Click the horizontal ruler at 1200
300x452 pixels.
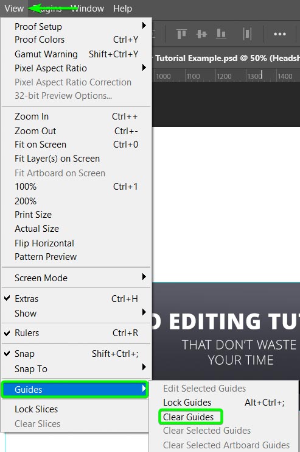pyautogui.click(x=224, y=76)
